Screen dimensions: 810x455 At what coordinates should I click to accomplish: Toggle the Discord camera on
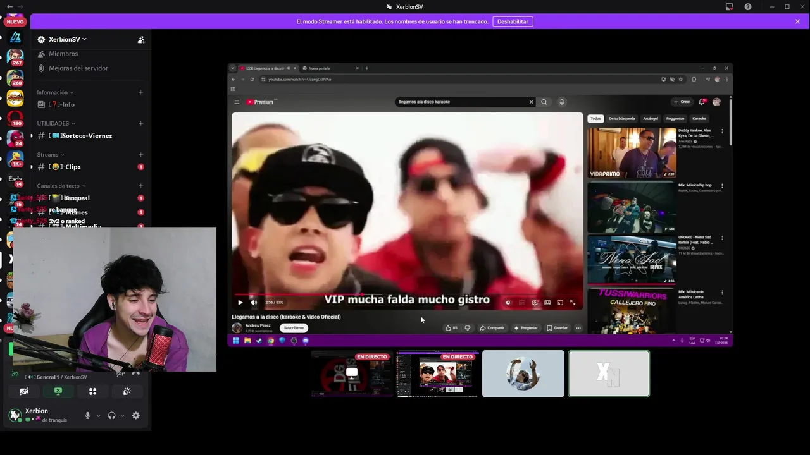click(x=24, y=391)
